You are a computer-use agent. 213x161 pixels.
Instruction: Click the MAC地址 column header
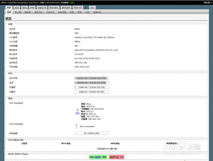[x=115, y=143]
